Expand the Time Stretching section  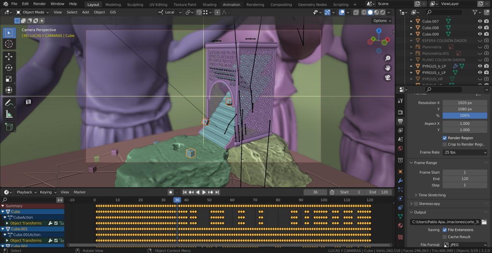pos(432,195)
